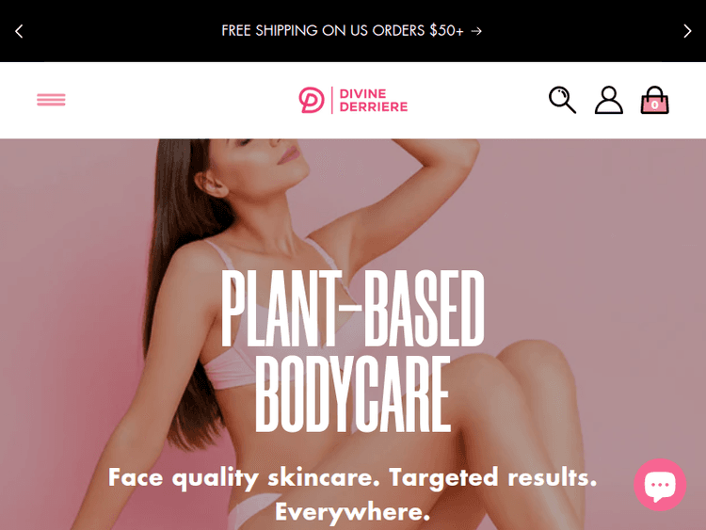Screen dimensions: 706x530
Task: Click the small arrow after $50+ text
Action: tap(476, 31)
